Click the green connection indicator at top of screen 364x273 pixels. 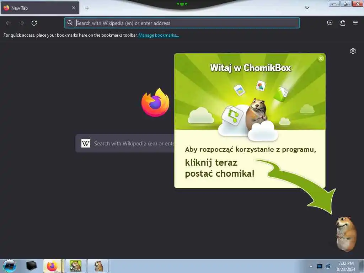tap(182, 4)
